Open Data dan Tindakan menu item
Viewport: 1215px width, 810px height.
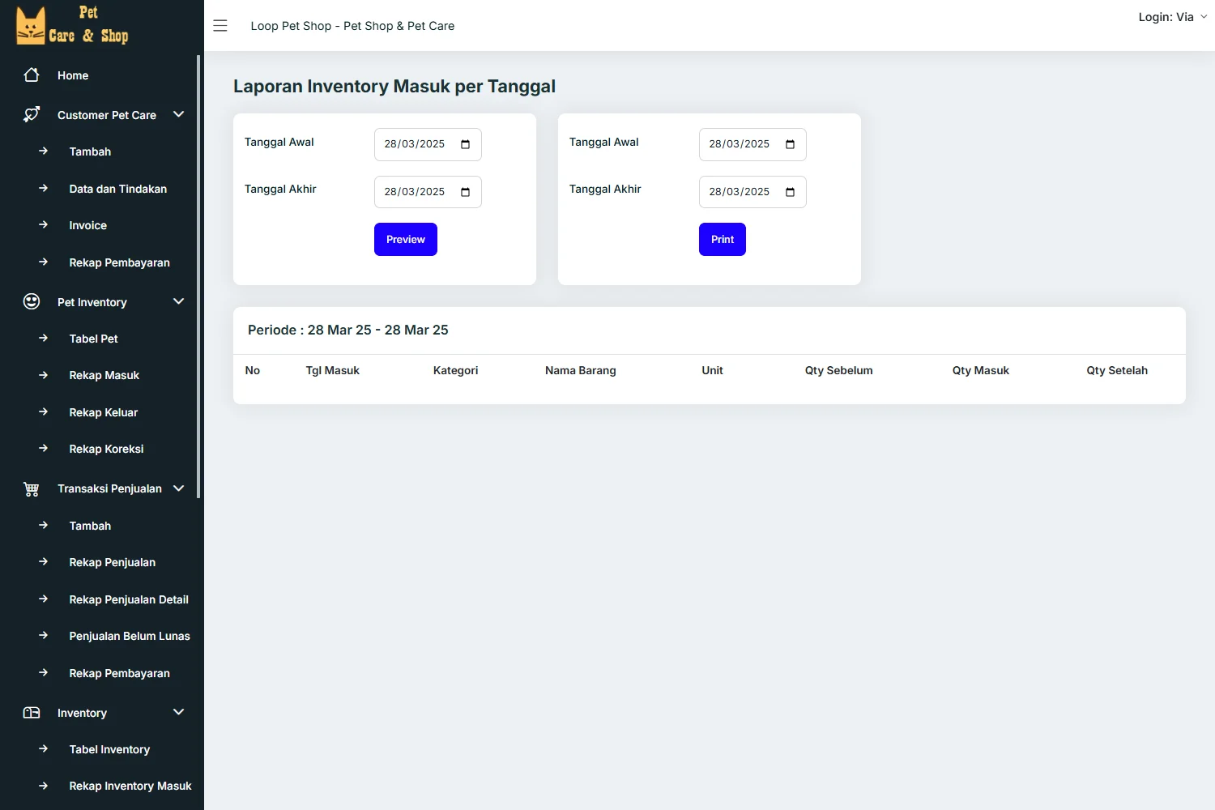[118, 189]
